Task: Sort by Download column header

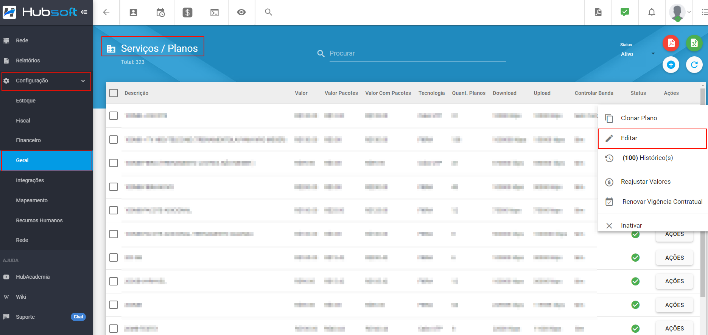Action: [504, 93]
